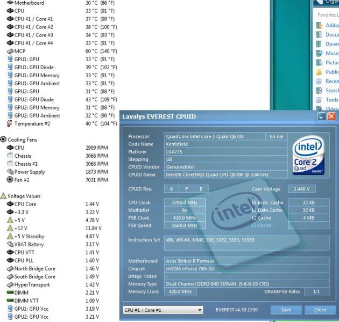Click the Voltage Values warning triangle icon
The width and height of the screenshot is (339, 322).
(3, 196)
